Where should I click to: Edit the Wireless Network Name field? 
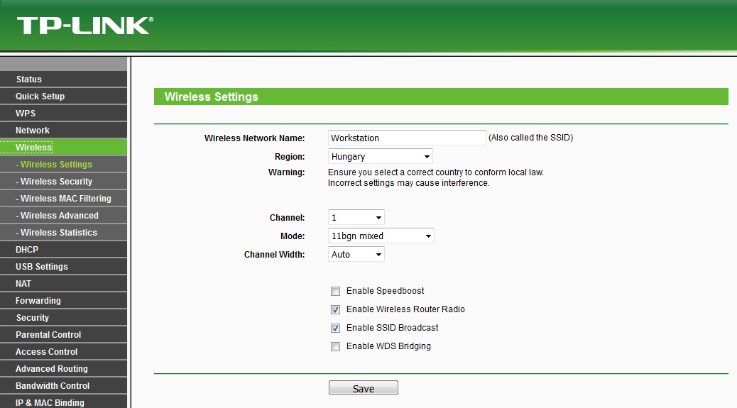pos(407,138)
